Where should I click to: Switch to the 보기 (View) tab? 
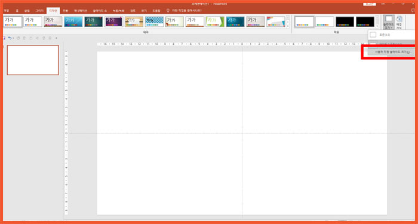(144, 11)
